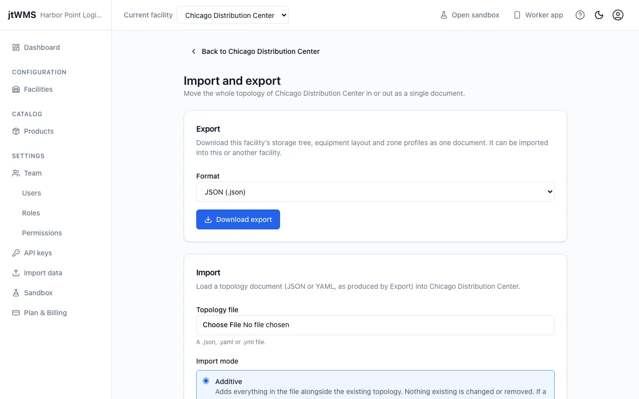This screenshot has height=399, width=639.
Task: Select the Additive import mode radio
Action: coord(206,381)
